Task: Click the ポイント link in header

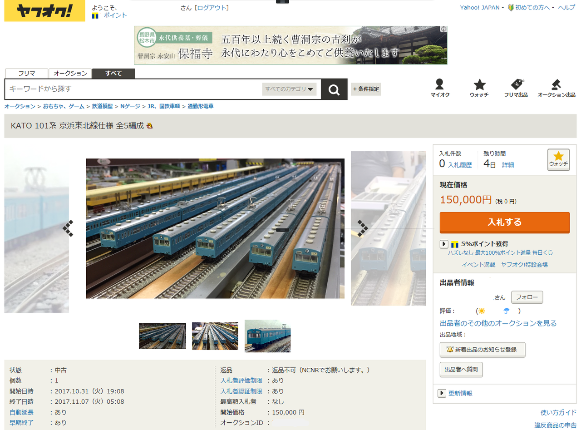Action: [x=115, y=15]
